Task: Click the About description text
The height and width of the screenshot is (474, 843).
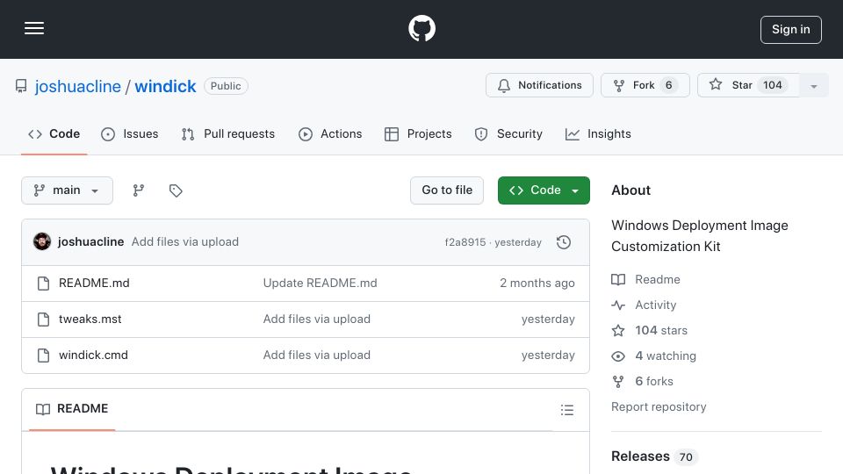Action: tap(700, 236)
